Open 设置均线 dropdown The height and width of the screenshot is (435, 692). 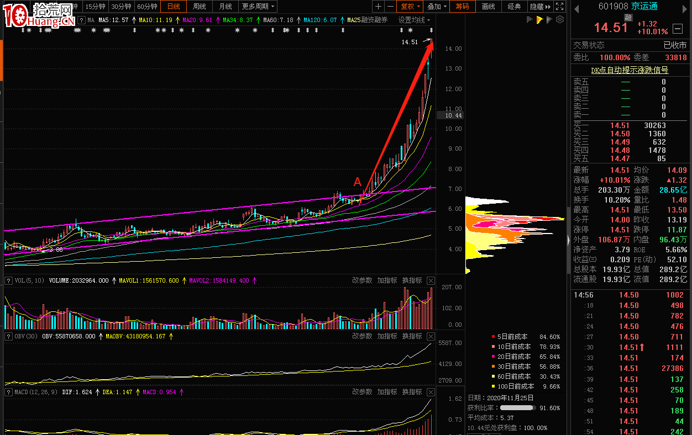pos(415,20)
